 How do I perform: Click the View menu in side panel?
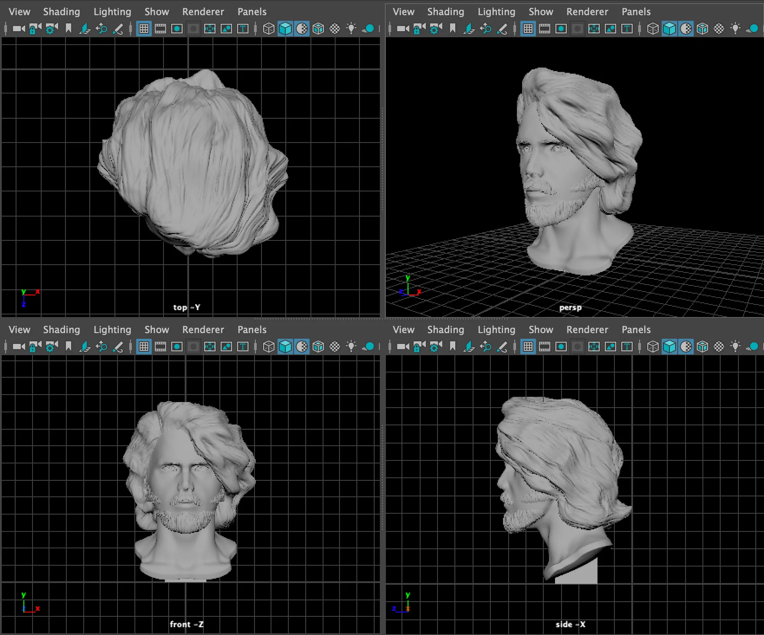click(x=403, y=330)
